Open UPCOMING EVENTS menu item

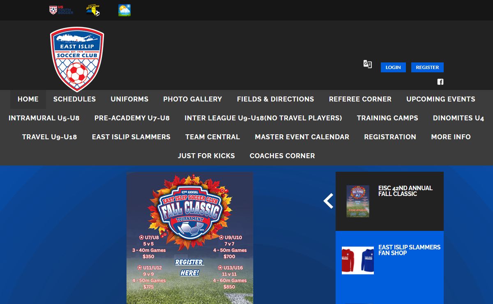click(x=441, y=99)
